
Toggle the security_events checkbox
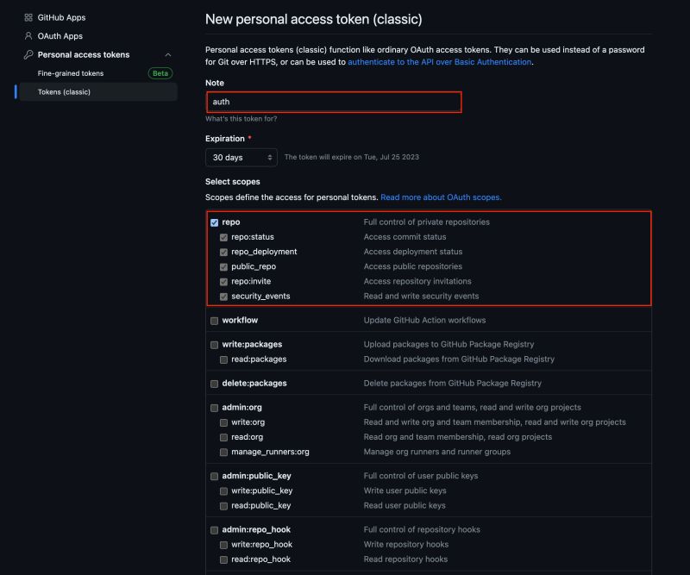(x=223, y=297)
